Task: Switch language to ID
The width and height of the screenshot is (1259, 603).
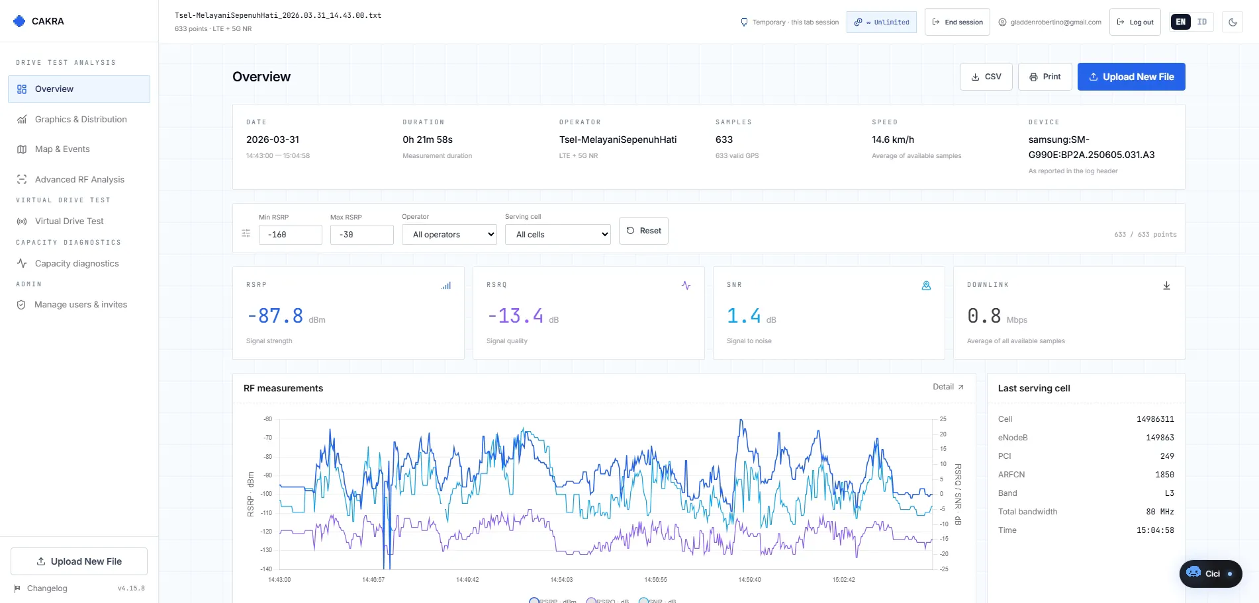Action: 1202,22
